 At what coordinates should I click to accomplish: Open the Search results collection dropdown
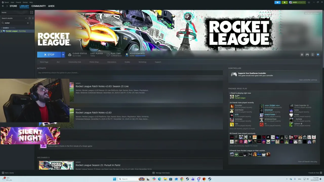coord(14,18)
